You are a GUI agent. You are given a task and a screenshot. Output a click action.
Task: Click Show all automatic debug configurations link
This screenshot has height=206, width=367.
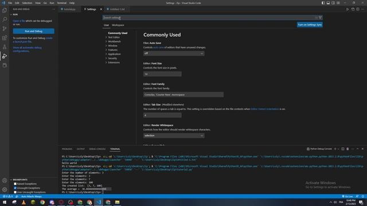[27, 49]
